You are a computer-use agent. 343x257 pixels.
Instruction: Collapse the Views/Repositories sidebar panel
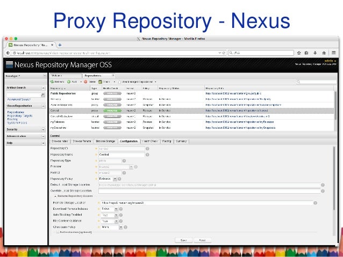[43, 106]
